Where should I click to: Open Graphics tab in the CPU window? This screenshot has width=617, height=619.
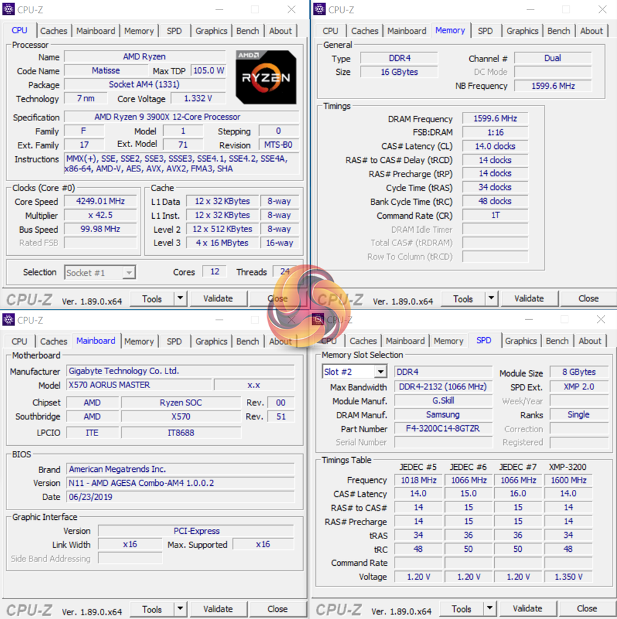[211, 31]
